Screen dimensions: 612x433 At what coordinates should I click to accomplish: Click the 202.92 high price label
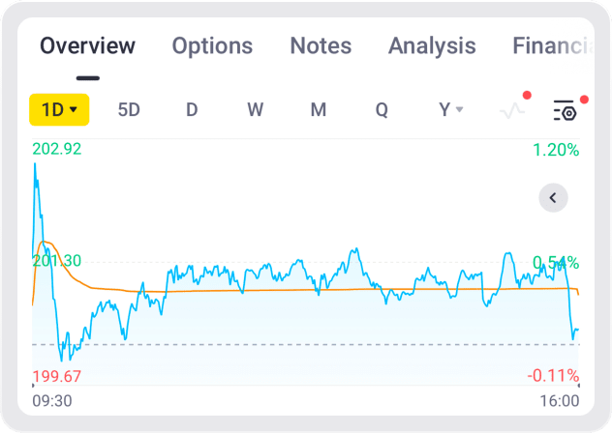click(x=57, y=150)
